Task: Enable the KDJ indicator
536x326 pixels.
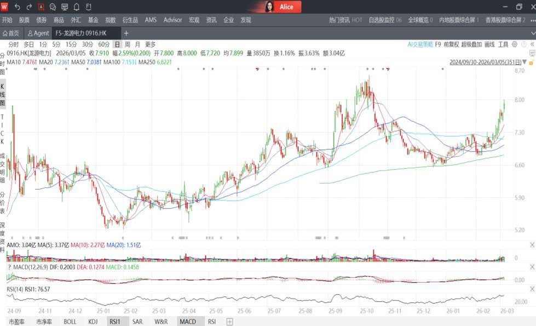Action: pos(93,322)
